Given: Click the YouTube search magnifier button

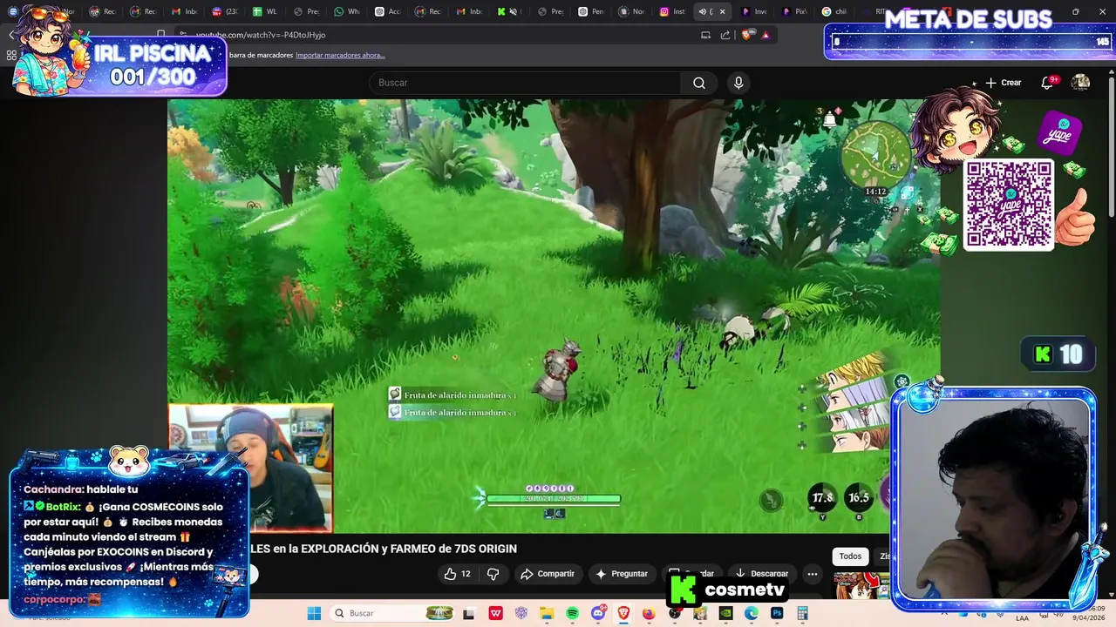Looking at the screenshot, I should [x=699, y=83].
